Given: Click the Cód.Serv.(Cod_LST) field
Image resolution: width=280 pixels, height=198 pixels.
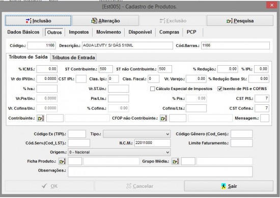Looking at the screenshot, I should coord(79,143).
